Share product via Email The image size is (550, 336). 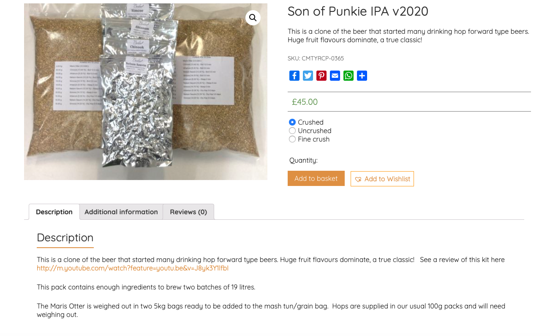(335, 76)
